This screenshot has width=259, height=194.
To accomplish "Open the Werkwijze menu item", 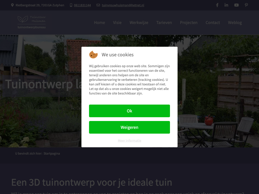I will [x=139, y=22].
